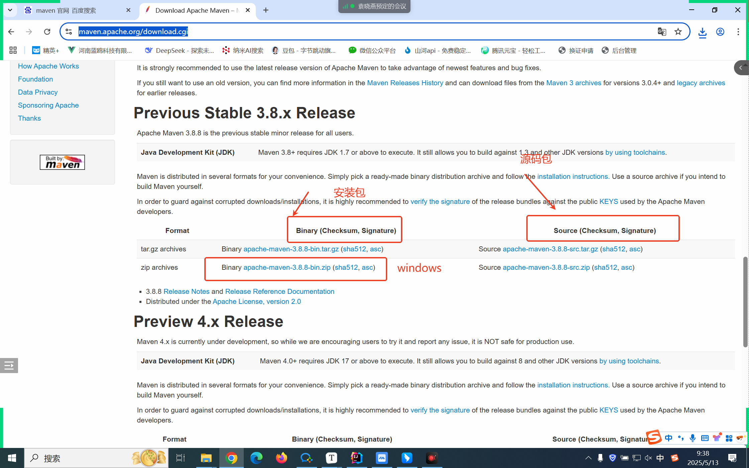
Task: Open the Chrome profile icon
Action: [720, 31]
